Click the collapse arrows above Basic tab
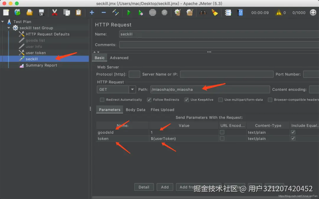 point(96,52)
